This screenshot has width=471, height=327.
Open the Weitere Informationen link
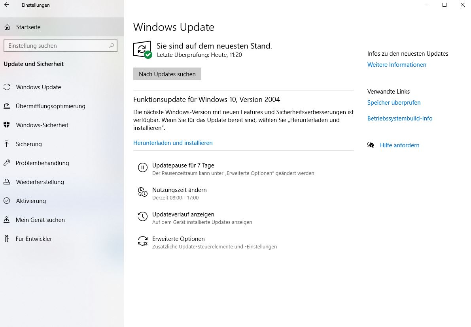pyautogui.click(x=397, y=64)
